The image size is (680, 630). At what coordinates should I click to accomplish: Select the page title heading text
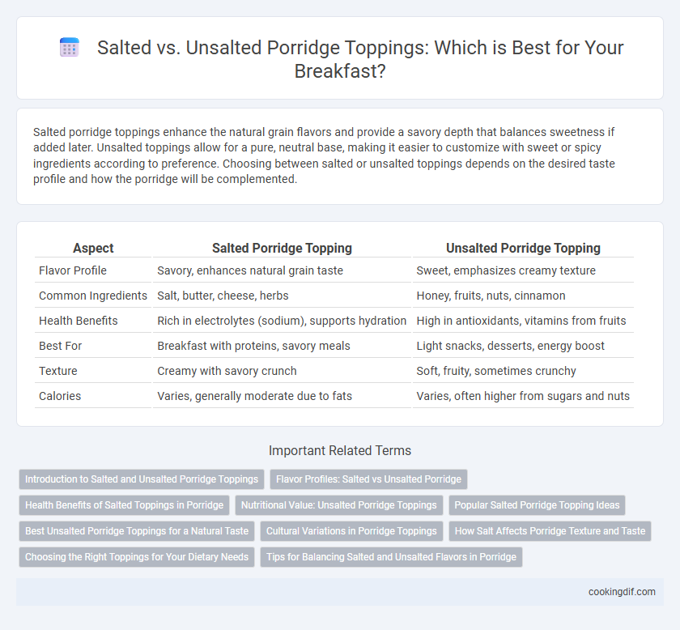[x=360, y=59]
